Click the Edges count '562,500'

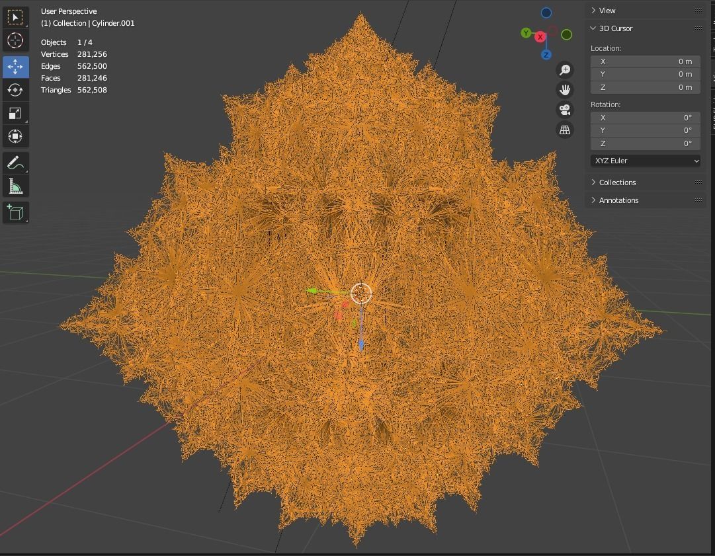92,66
